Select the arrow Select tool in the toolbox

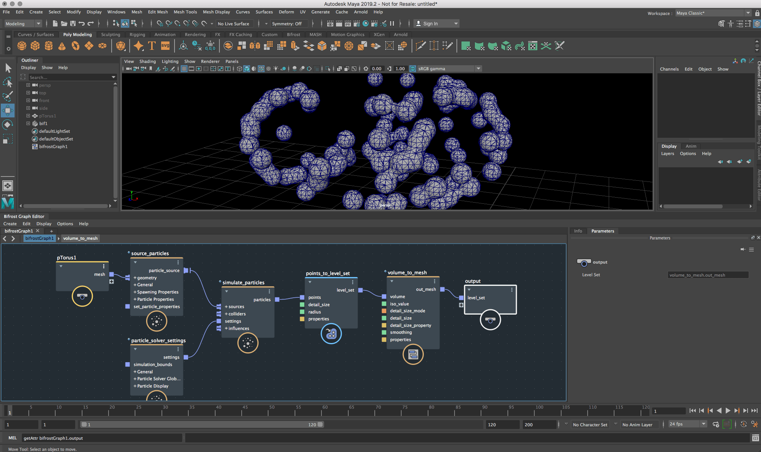[8, 68]
